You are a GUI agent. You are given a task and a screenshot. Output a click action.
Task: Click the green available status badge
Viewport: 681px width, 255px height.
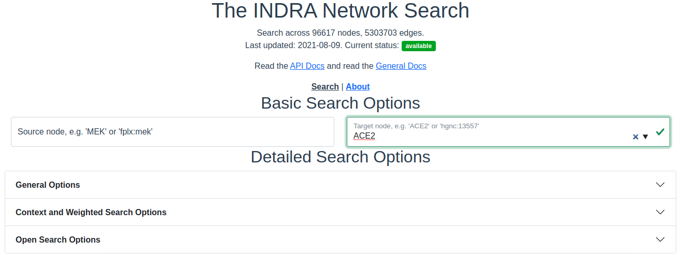coord(419,46)
